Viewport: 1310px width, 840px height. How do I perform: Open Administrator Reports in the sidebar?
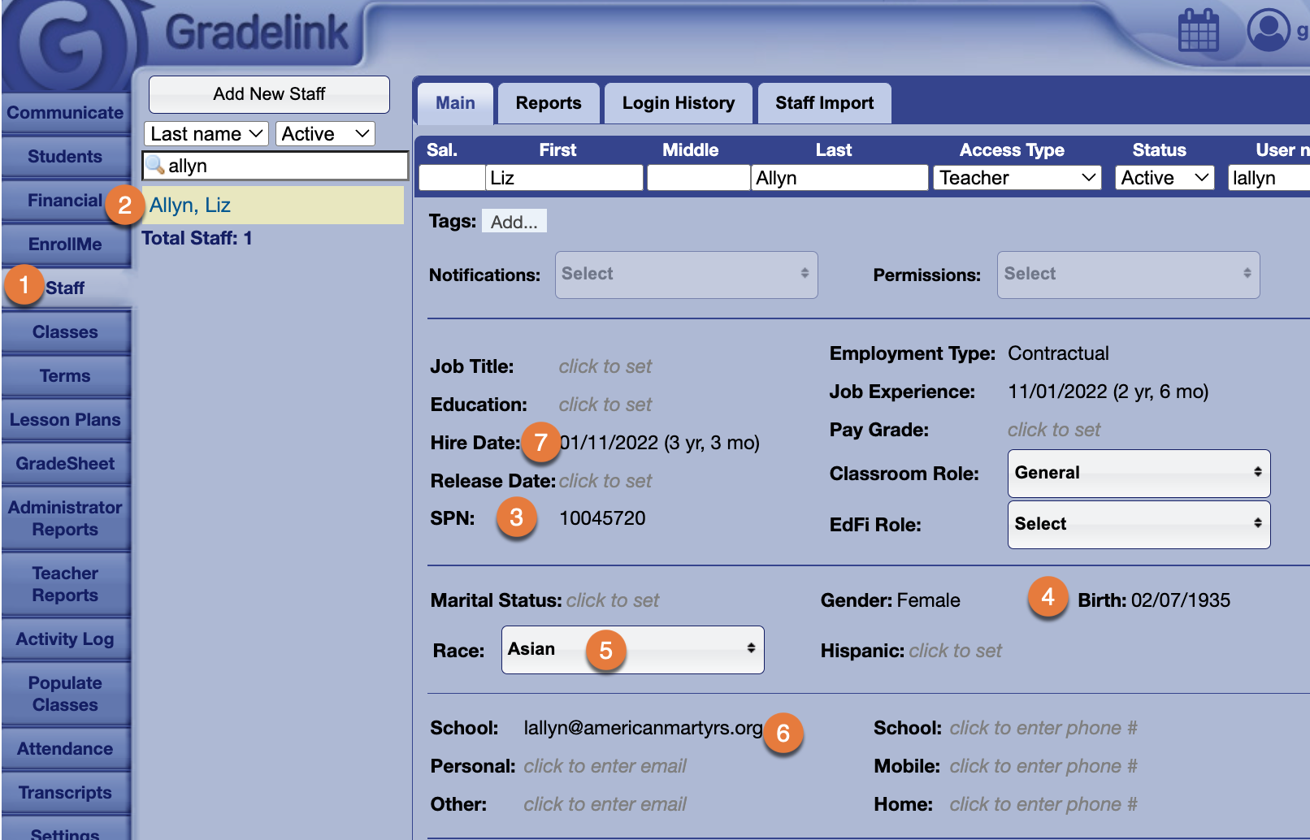65,518
